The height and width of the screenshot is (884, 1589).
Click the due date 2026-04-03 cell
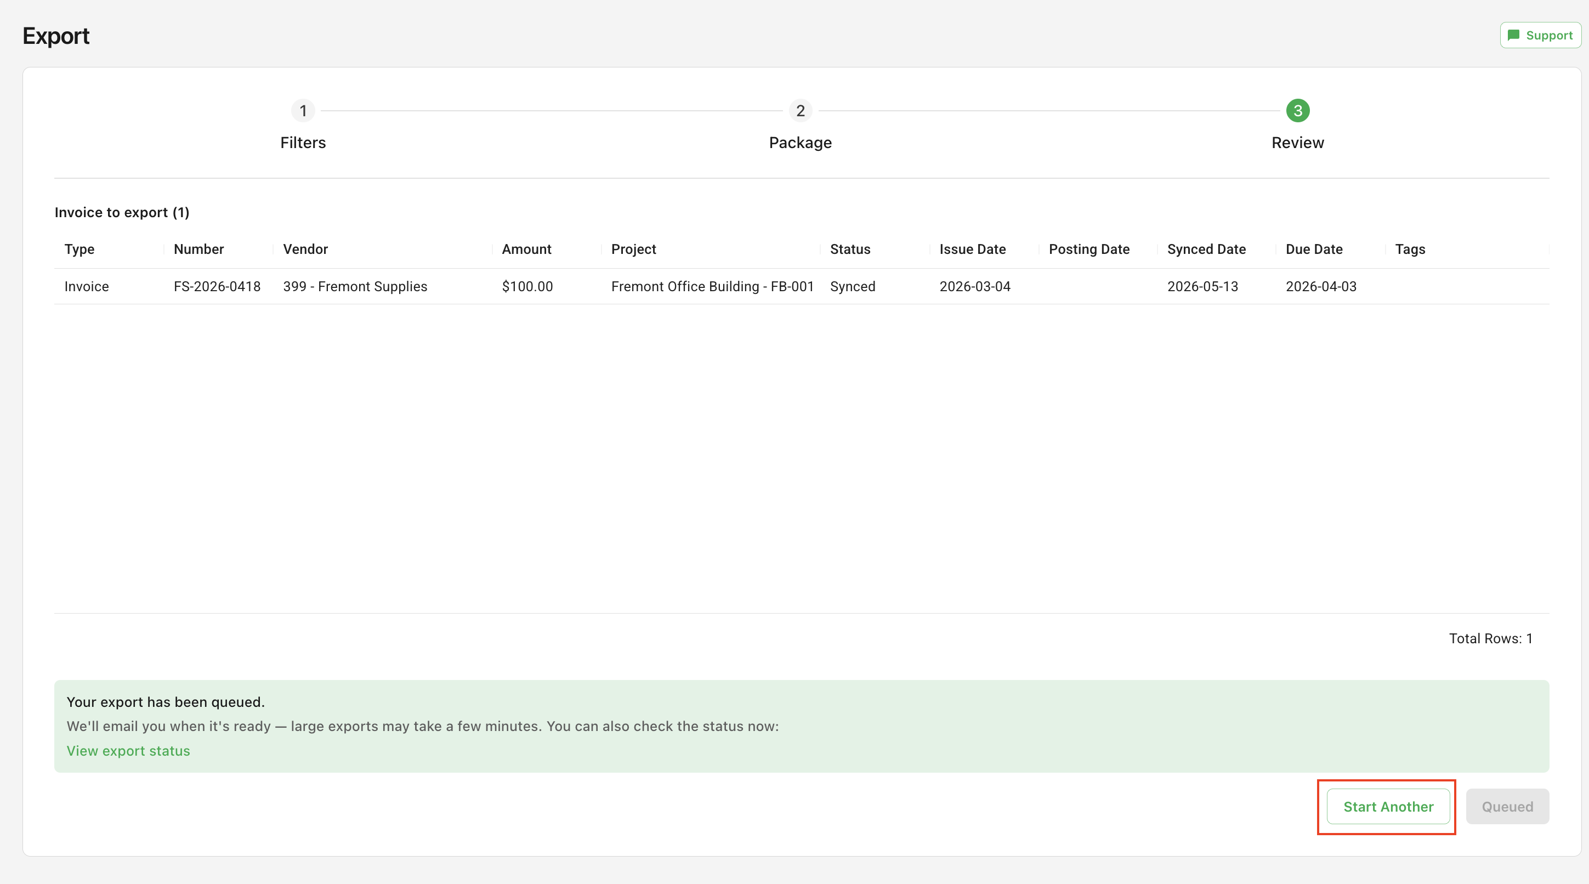click(1321, 286)
